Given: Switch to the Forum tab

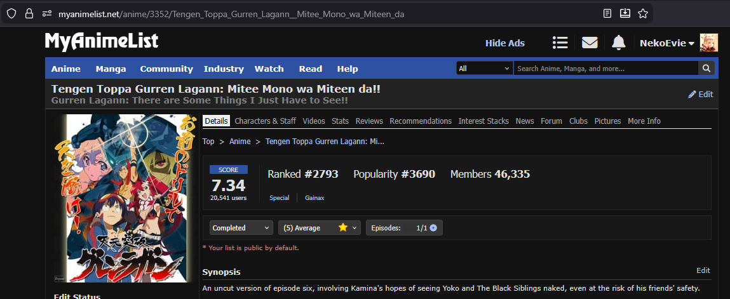Looking at the screenshot, I should (551, 121).
